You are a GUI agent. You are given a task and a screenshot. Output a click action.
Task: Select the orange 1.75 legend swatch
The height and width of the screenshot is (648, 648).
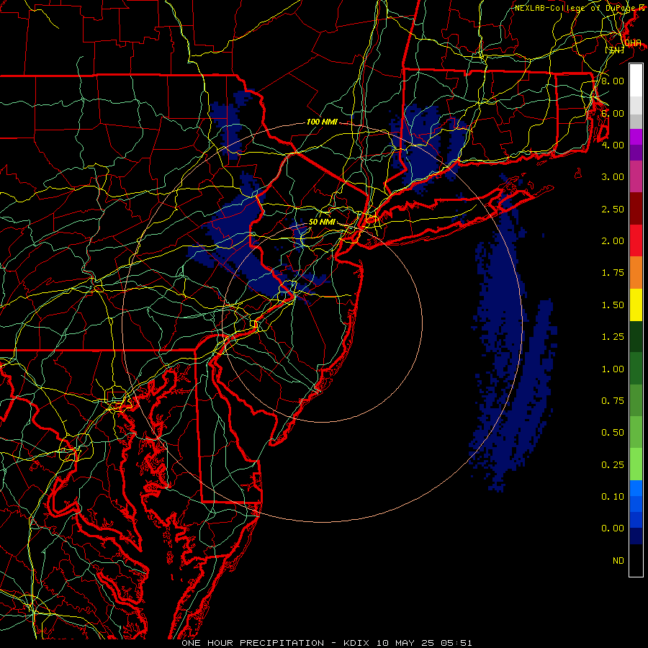[636, 273]
